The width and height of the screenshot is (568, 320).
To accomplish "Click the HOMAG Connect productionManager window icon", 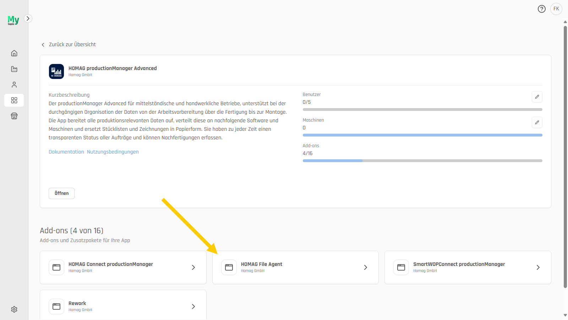I will click(56, 267).
